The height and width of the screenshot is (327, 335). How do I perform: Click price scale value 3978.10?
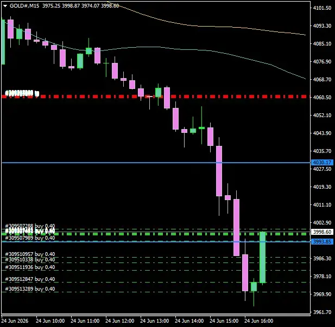tap(322, 277)
